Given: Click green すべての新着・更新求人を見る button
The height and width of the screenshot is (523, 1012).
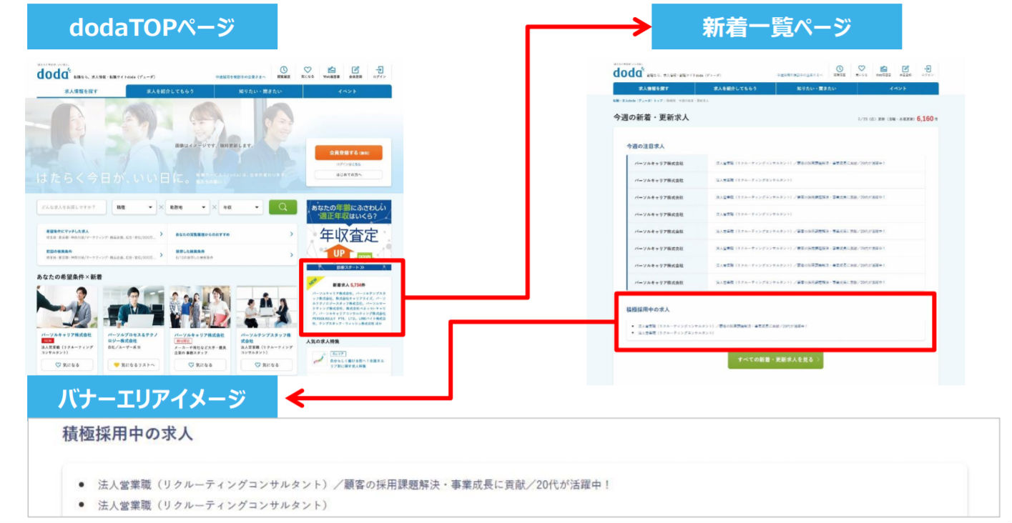Looking at the screenshot, I should [775, 360].
